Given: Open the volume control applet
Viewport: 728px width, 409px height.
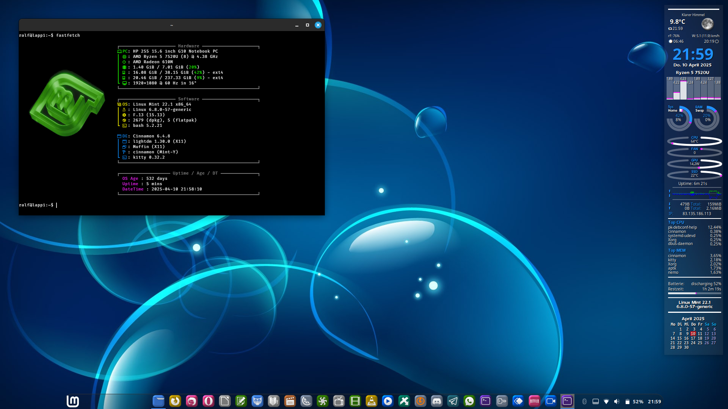Looking at the screenshot, I should tap(617, 401).
